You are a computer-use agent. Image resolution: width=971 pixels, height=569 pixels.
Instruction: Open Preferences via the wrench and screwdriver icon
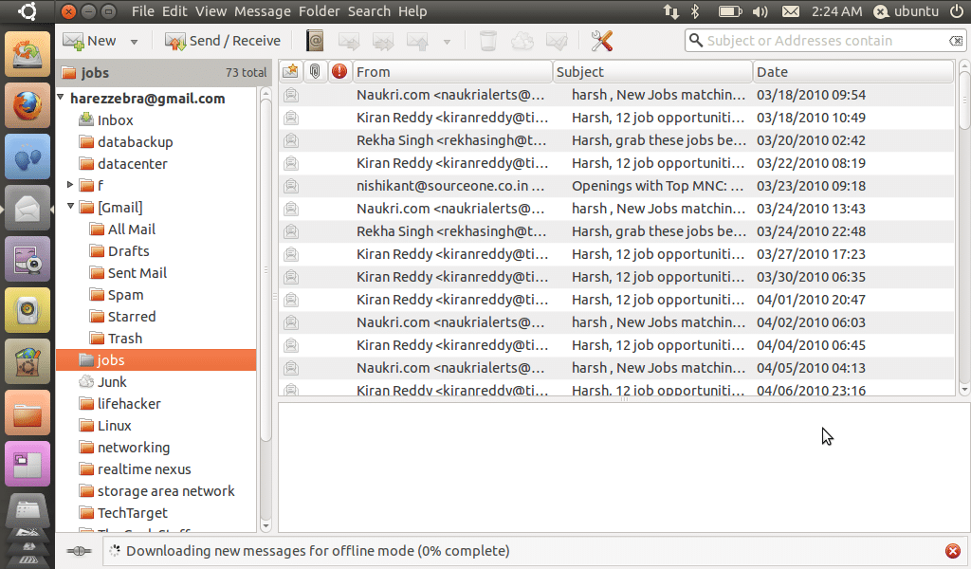pyautogui.click(x=601, y=41)
